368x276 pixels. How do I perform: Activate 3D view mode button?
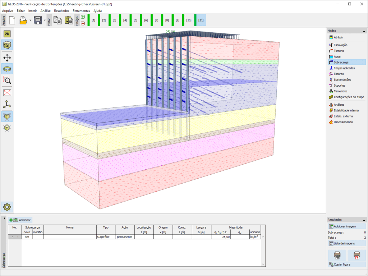coord(7,45)
